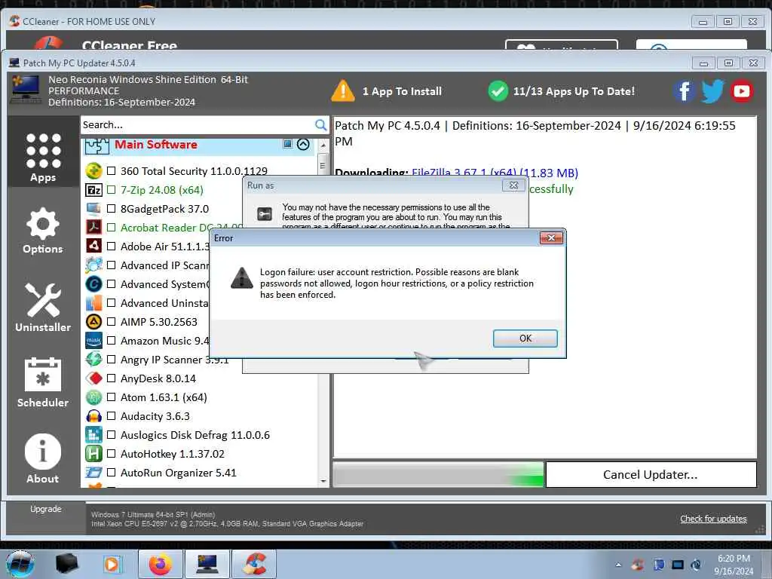Check Advanced IP Scanner checkbox

[112, 265]
